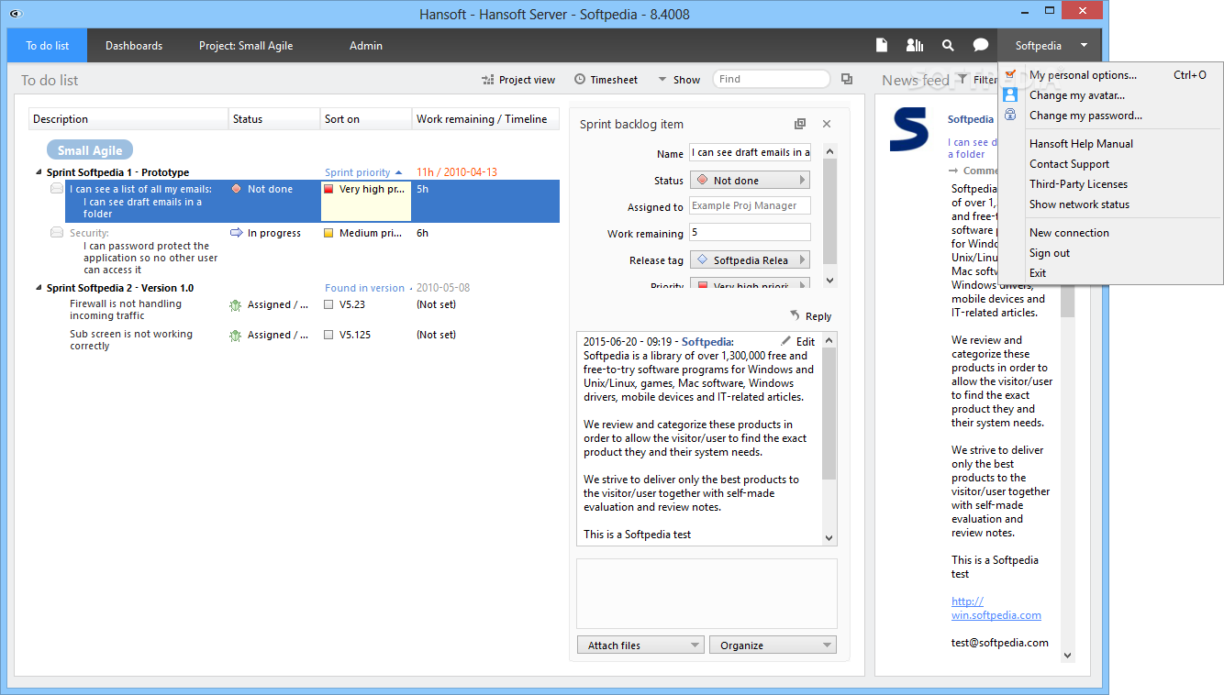Click the Find search field
Image resolution: width=1224 pixels, height=695 pixels.
(x=771, y=79)
